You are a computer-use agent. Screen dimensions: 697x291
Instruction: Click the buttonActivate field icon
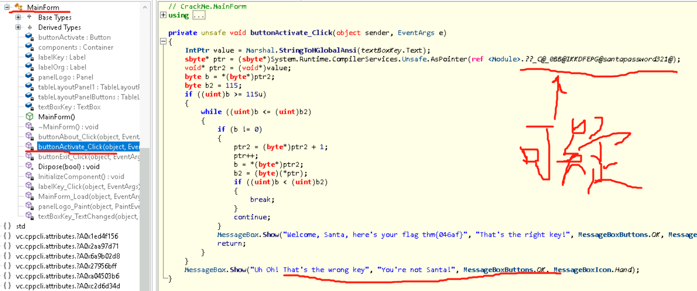click(x=29, y=37)
